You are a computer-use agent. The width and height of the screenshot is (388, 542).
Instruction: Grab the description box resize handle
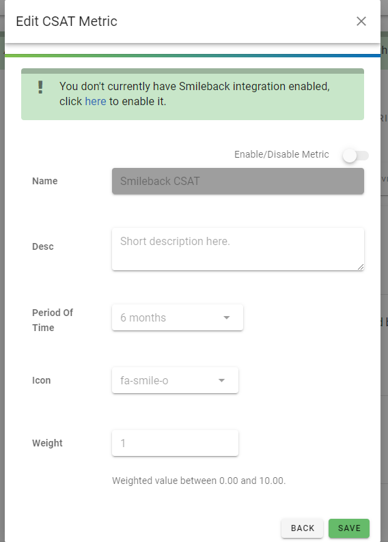coord(361,266)
